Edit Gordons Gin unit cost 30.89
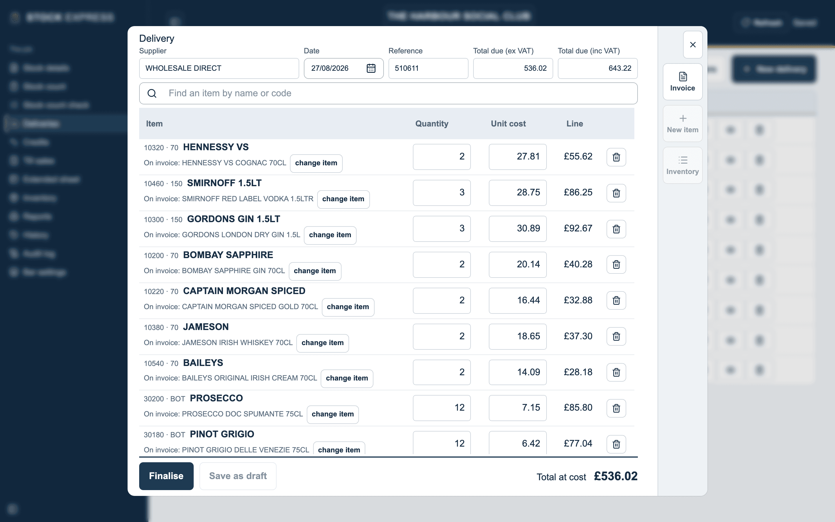 518,229
